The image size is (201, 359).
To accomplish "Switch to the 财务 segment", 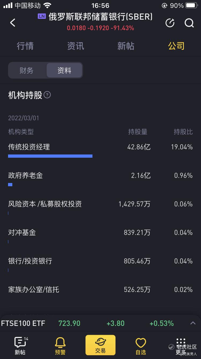I will 27,71.
